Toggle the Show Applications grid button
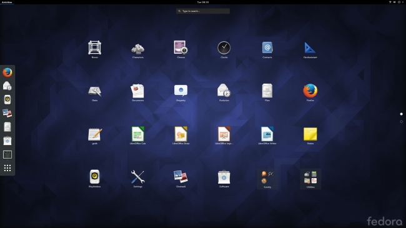This screenshot has height=228, width=406. (7, 168)
